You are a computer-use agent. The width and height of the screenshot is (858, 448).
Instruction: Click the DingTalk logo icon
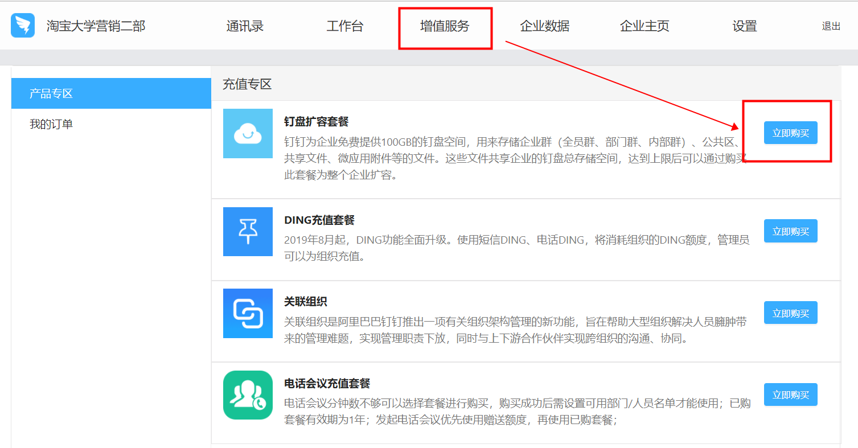pyautogui.click(x=23, y=26)
